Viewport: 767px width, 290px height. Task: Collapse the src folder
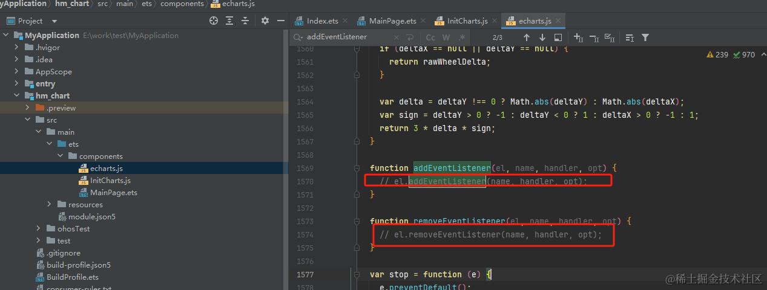click(x=28, y=120)
